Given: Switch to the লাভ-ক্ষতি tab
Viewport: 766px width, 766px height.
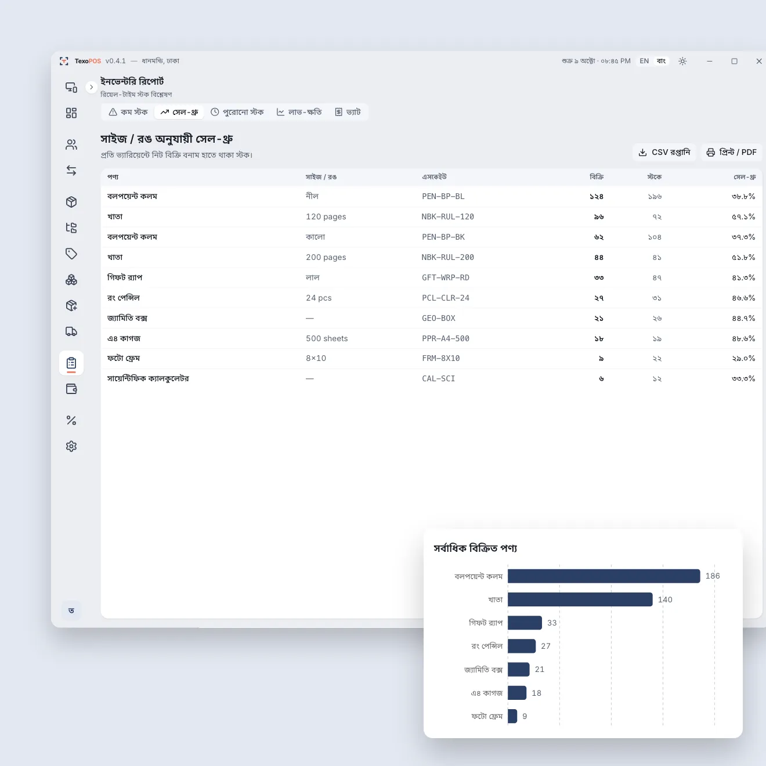Looking at the screenshot, I should [x=299, y=112].
